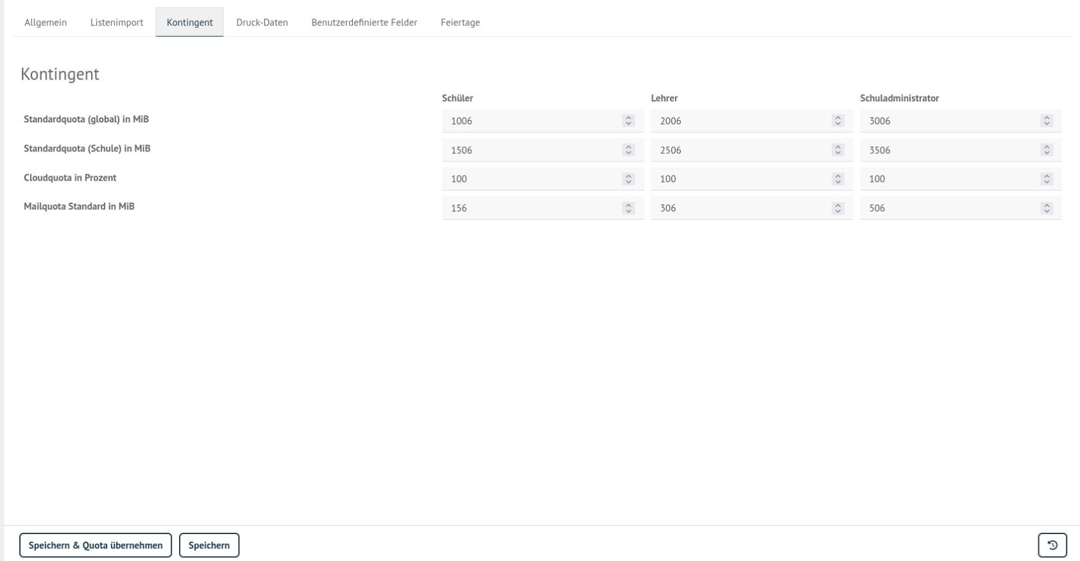Switch to the Listenimport tab
1080x561 pixels.
(117, 22)
